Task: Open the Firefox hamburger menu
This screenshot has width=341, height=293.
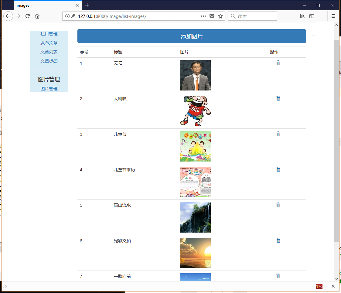Action: (333, 16)
